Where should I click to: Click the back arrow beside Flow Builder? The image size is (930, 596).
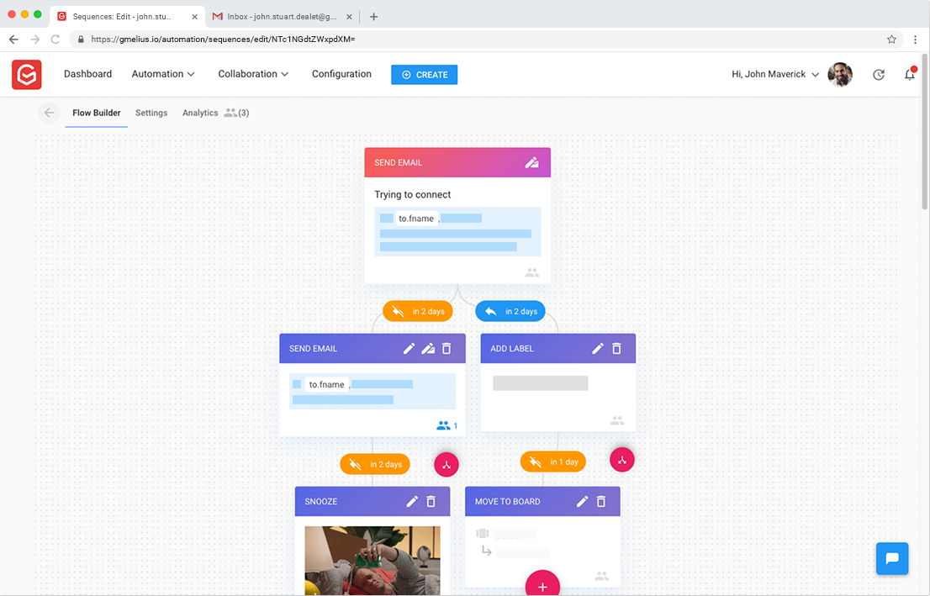tap(49, 112)
